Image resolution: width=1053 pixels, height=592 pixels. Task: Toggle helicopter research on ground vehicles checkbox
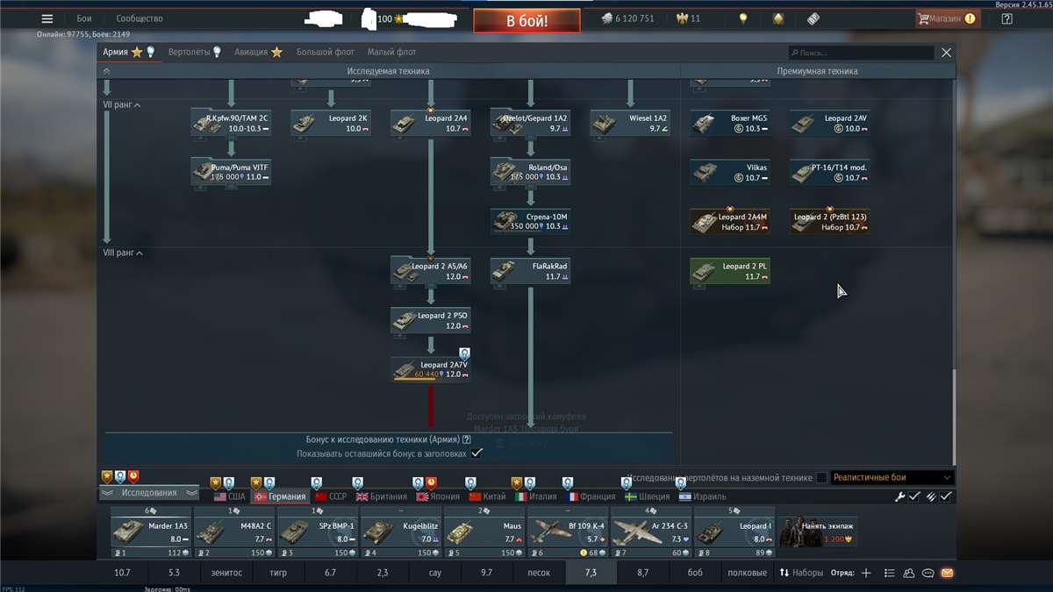click(x=821, y=478)
